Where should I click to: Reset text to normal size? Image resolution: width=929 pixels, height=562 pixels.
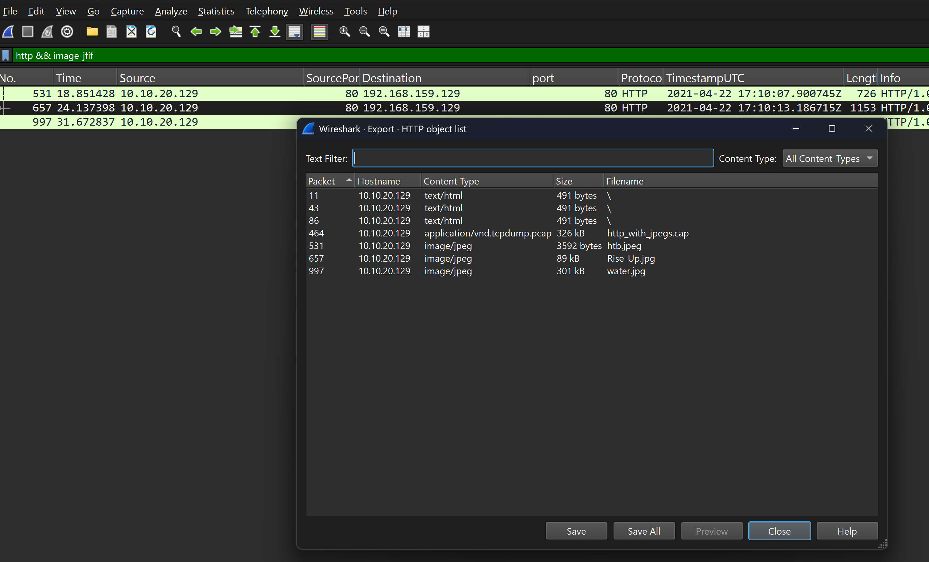click(x=384, y=32)
